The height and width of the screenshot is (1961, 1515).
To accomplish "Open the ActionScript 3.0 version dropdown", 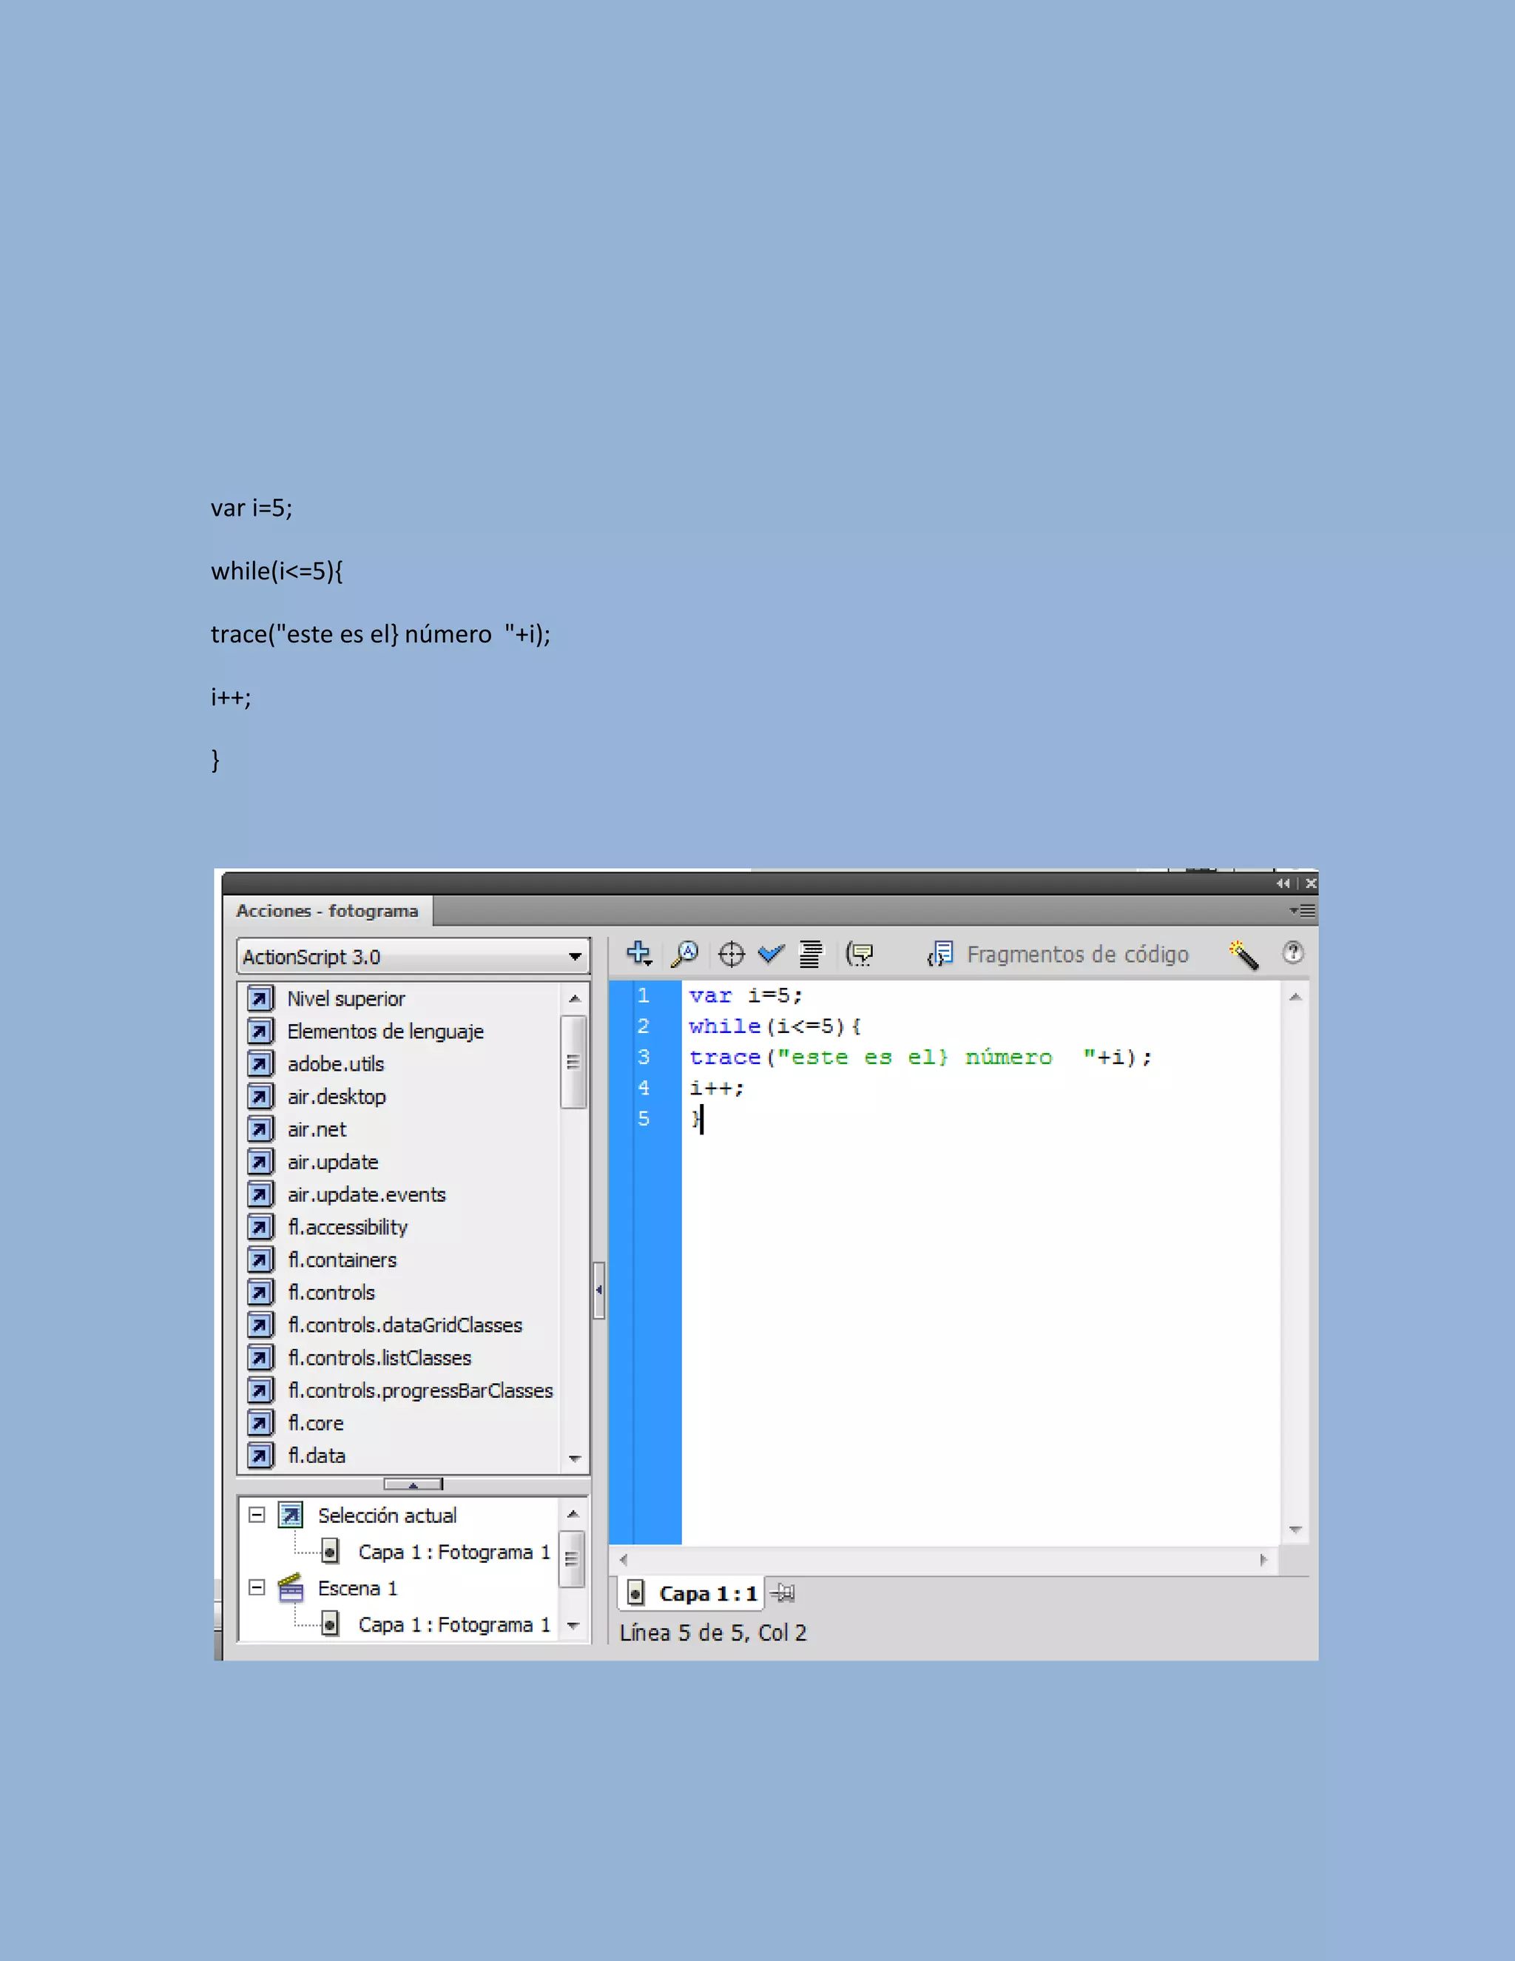I will [x=413, y=956].
